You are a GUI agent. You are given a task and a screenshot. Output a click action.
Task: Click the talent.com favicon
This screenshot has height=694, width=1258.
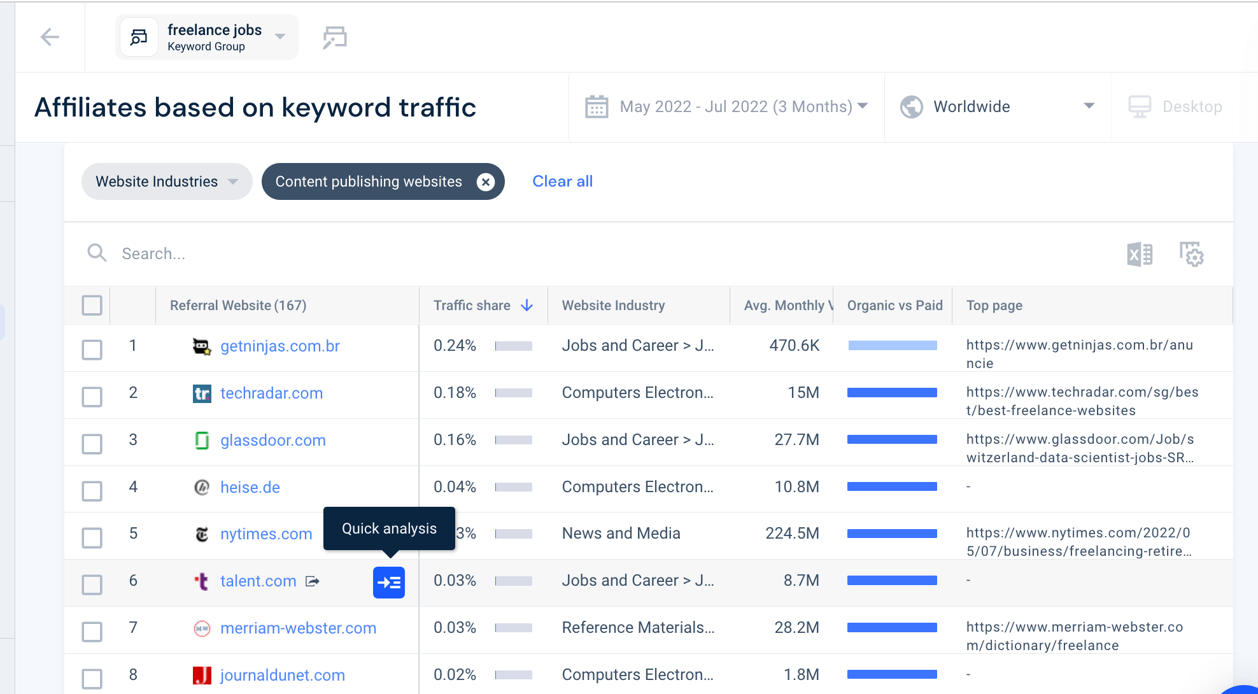pos(202,581)
